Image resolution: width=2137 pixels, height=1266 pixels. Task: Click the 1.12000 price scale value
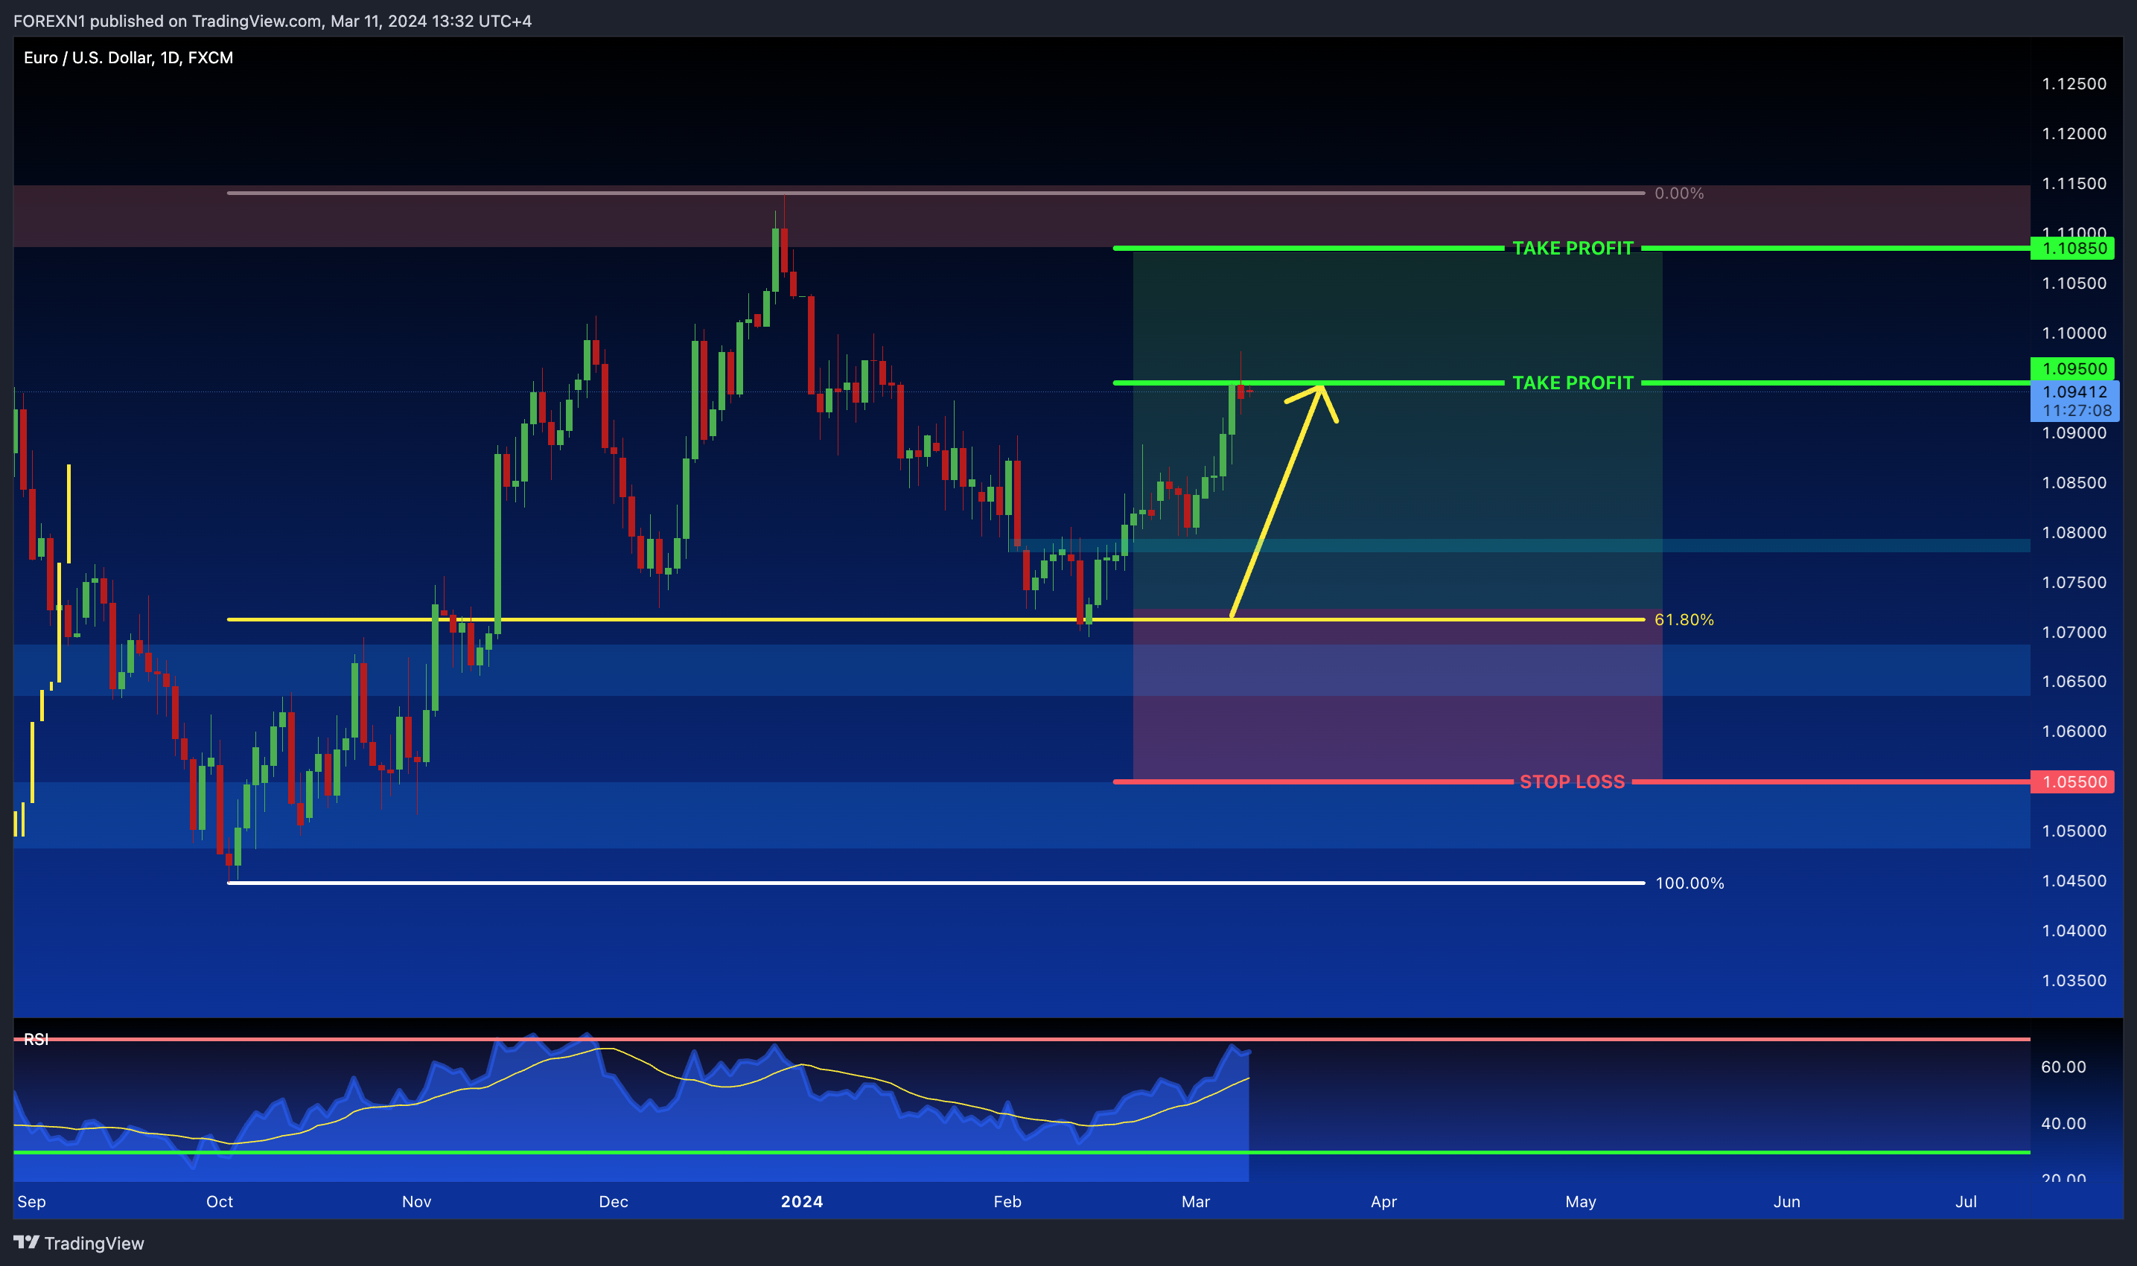point(2074,133)
